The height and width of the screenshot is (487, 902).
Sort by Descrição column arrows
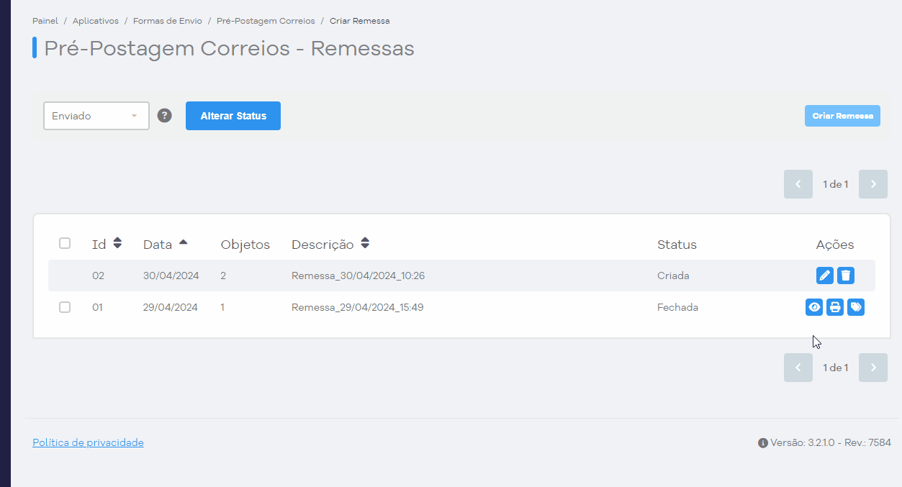coord(365,244)
